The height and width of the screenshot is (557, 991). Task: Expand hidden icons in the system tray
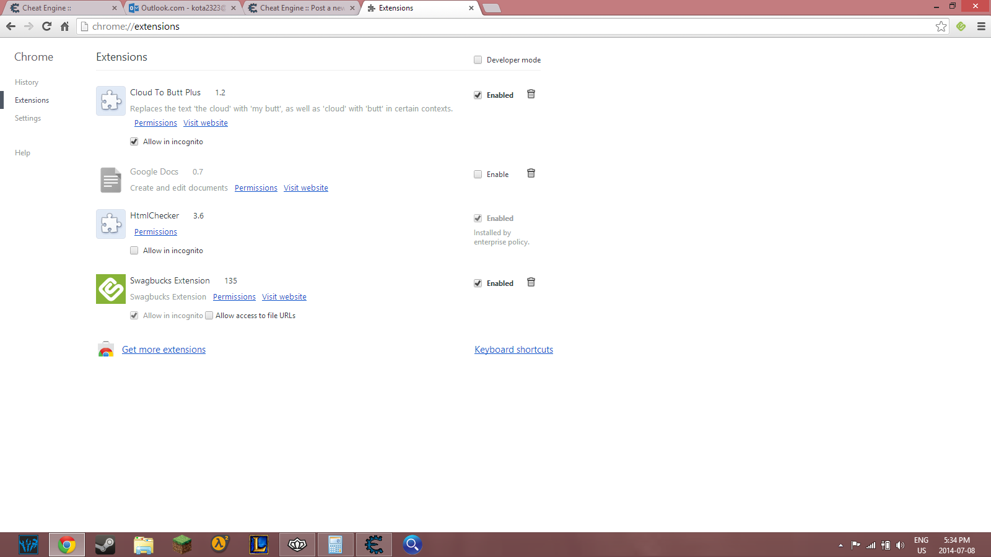click(840, 545)
